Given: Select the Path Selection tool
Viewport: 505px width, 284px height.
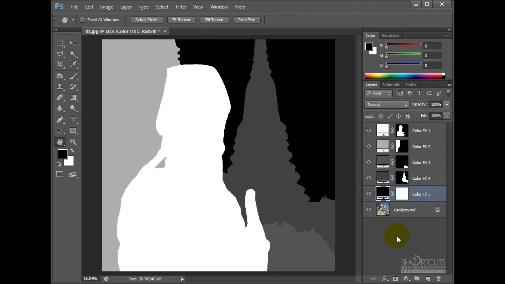Looking at the screenshot, I should point(60,130).
